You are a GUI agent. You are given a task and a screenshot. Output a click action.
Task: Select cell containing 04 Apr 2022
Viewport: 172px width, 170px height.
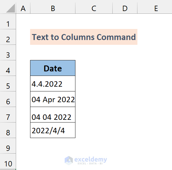tap(53, 99)
